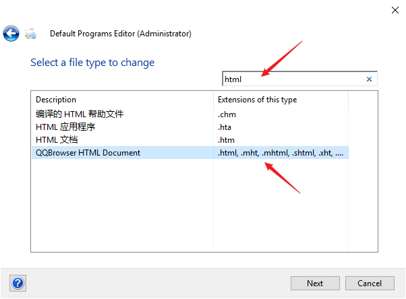Click the blue back arrow button
406x299 pixels.
pos(11,33)
